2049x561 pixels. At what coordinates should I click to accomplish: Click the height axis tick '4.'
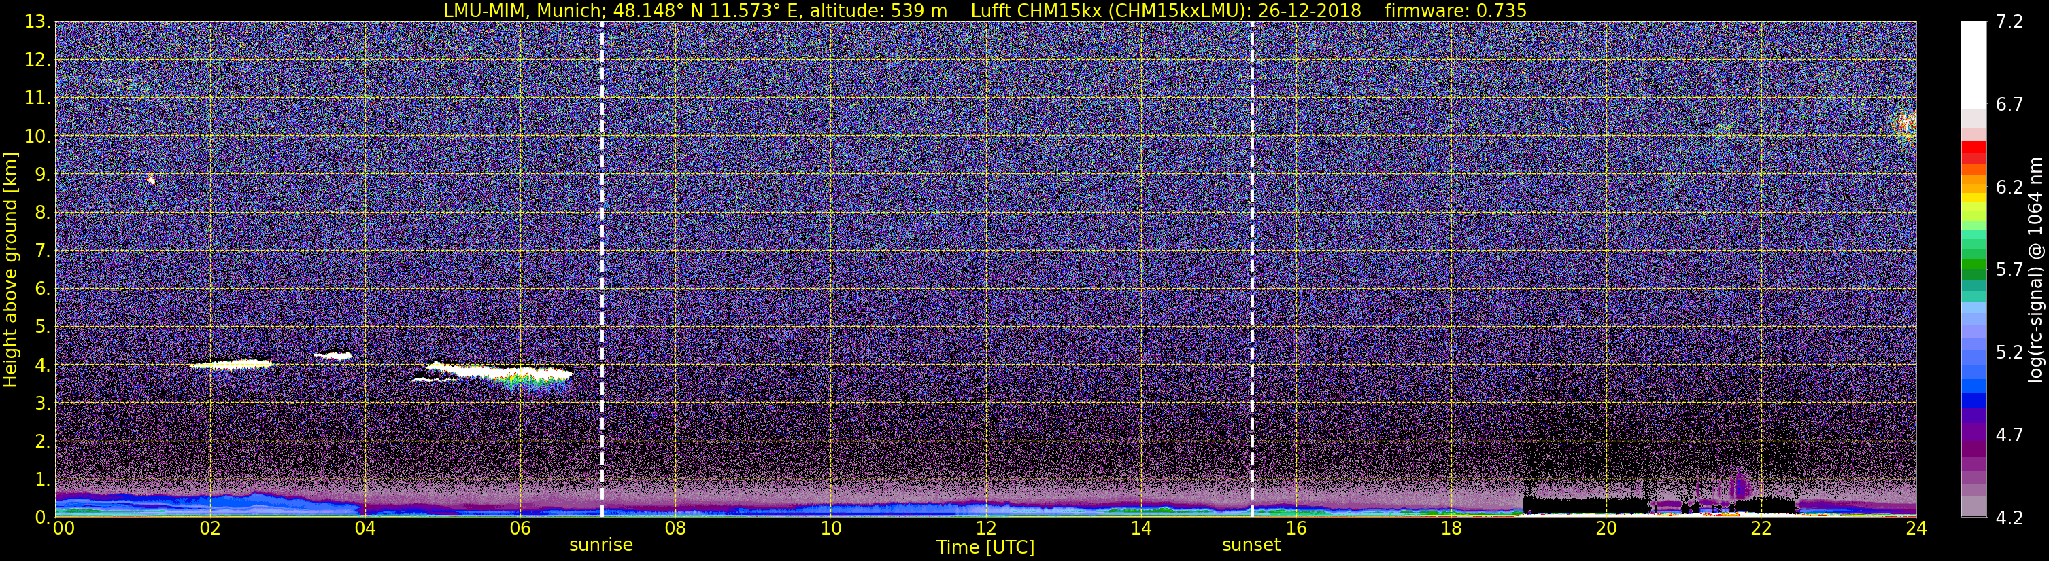[x=42, y=365]
